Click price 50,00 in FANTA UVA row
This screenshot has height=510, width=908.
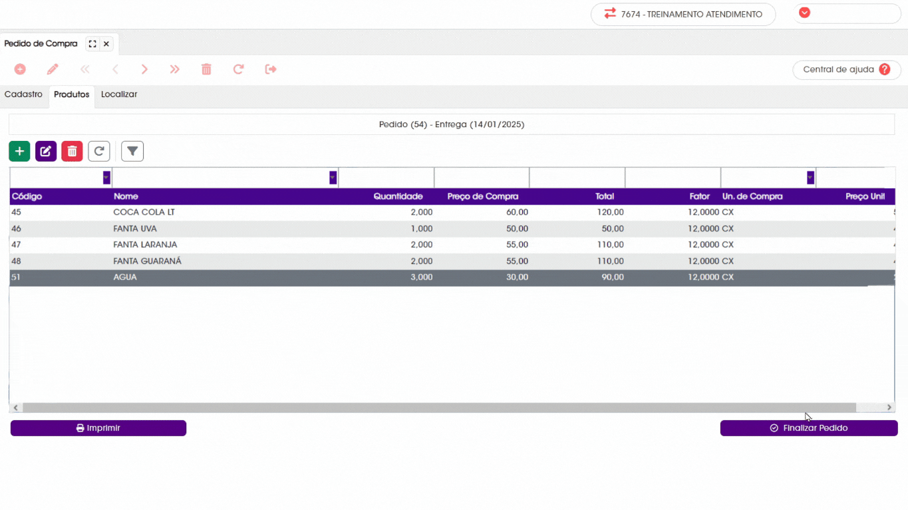pos(482,229)
